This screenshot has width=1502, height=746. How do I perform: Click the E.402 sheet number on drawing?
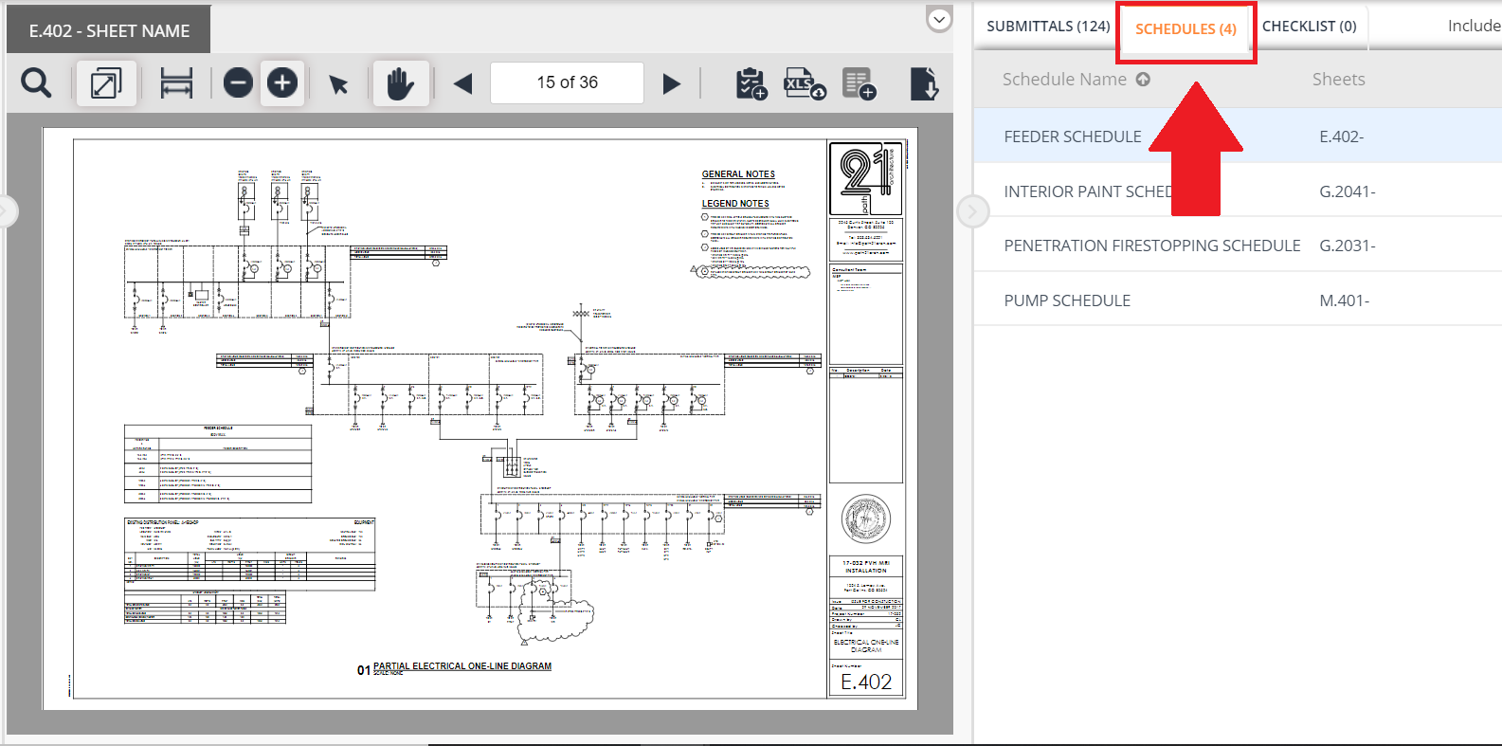click(x=866, y=682)
